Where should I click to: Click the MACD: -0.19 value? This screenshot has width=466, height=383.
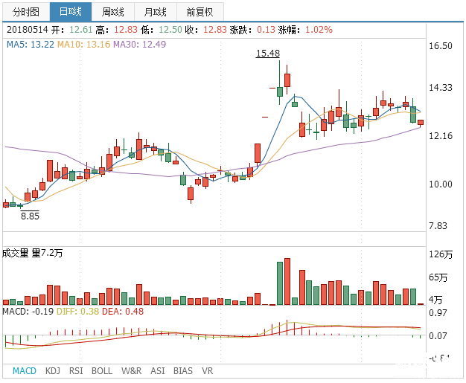(28, 312)
